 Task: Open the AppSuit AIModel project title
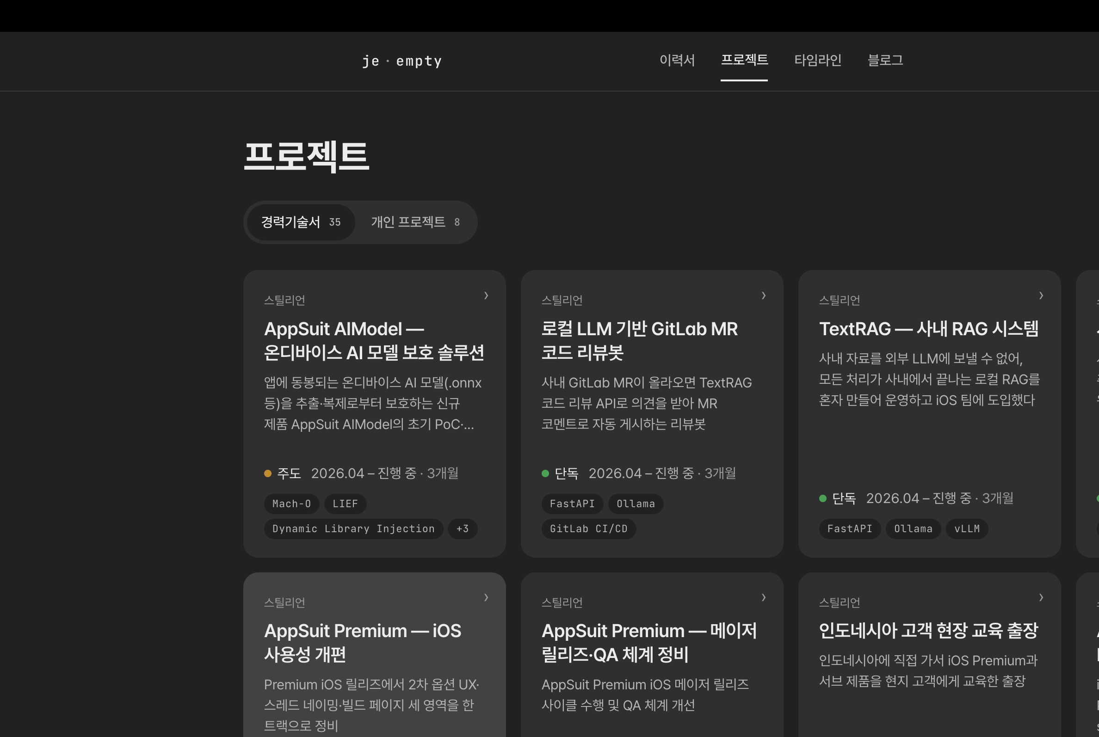tap(374, 341)
